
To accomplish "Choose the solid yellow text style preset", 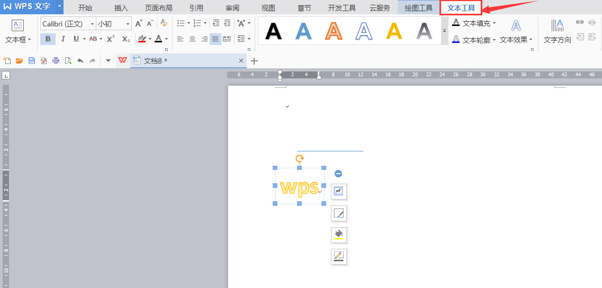I will (394, 31).
